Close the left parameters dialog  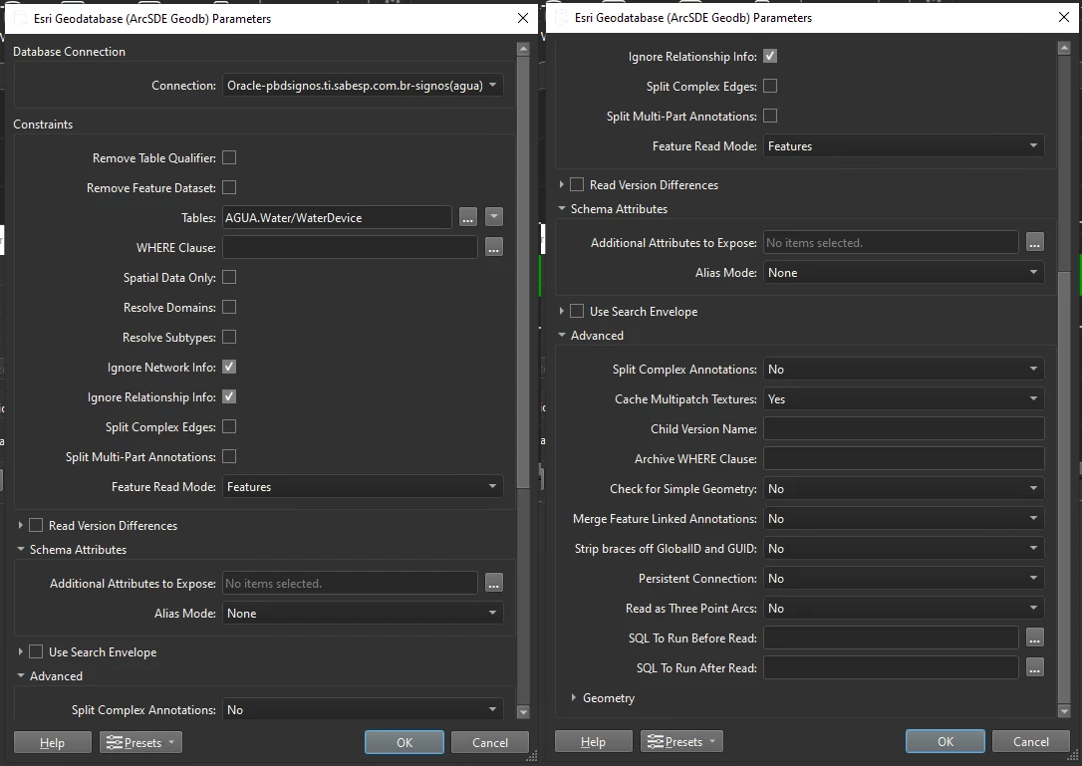(523, 18)
